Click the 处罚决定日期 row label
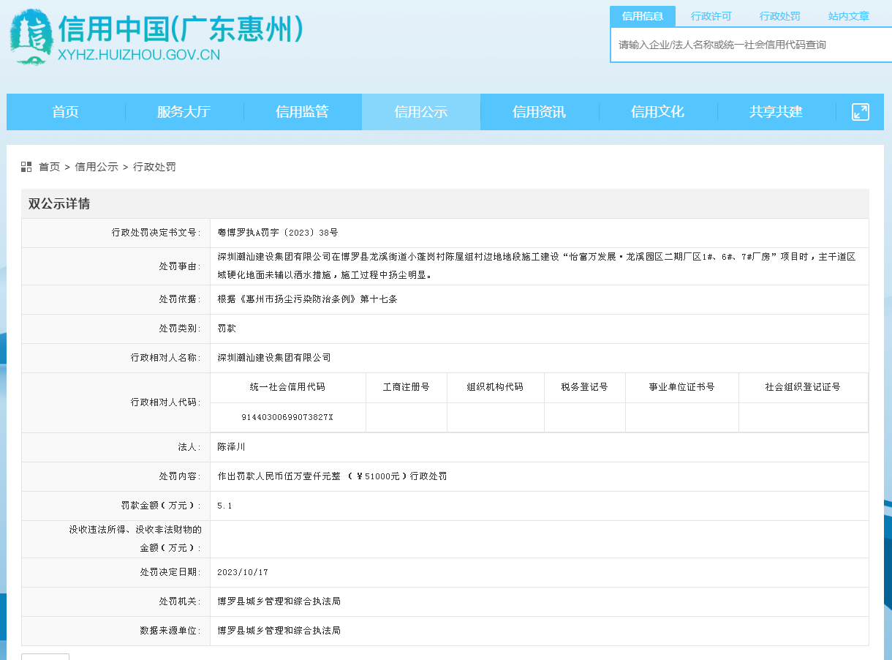 click(171, 572)
